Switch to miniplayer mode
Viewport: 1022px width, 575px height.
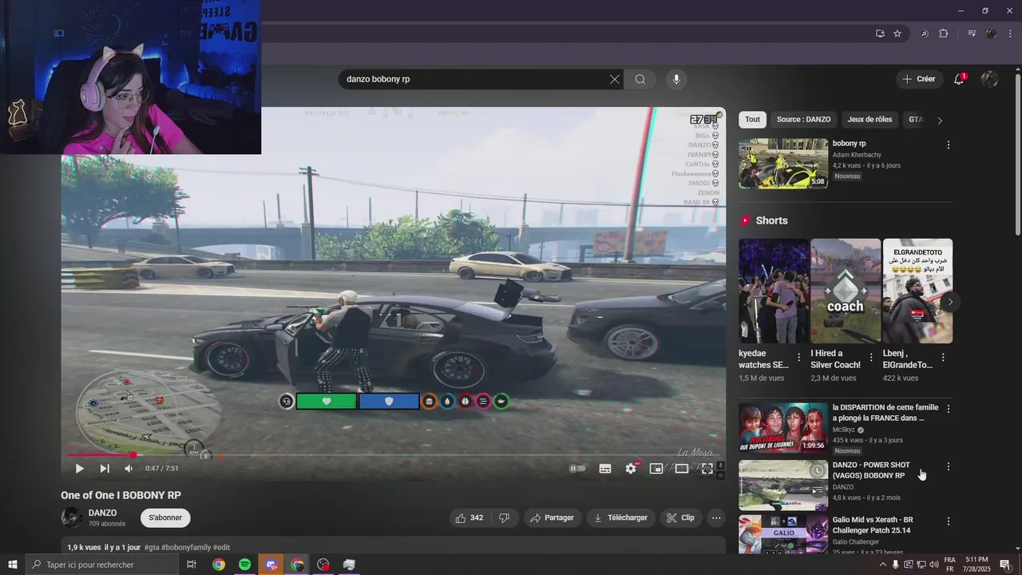(x=656, y=469)
